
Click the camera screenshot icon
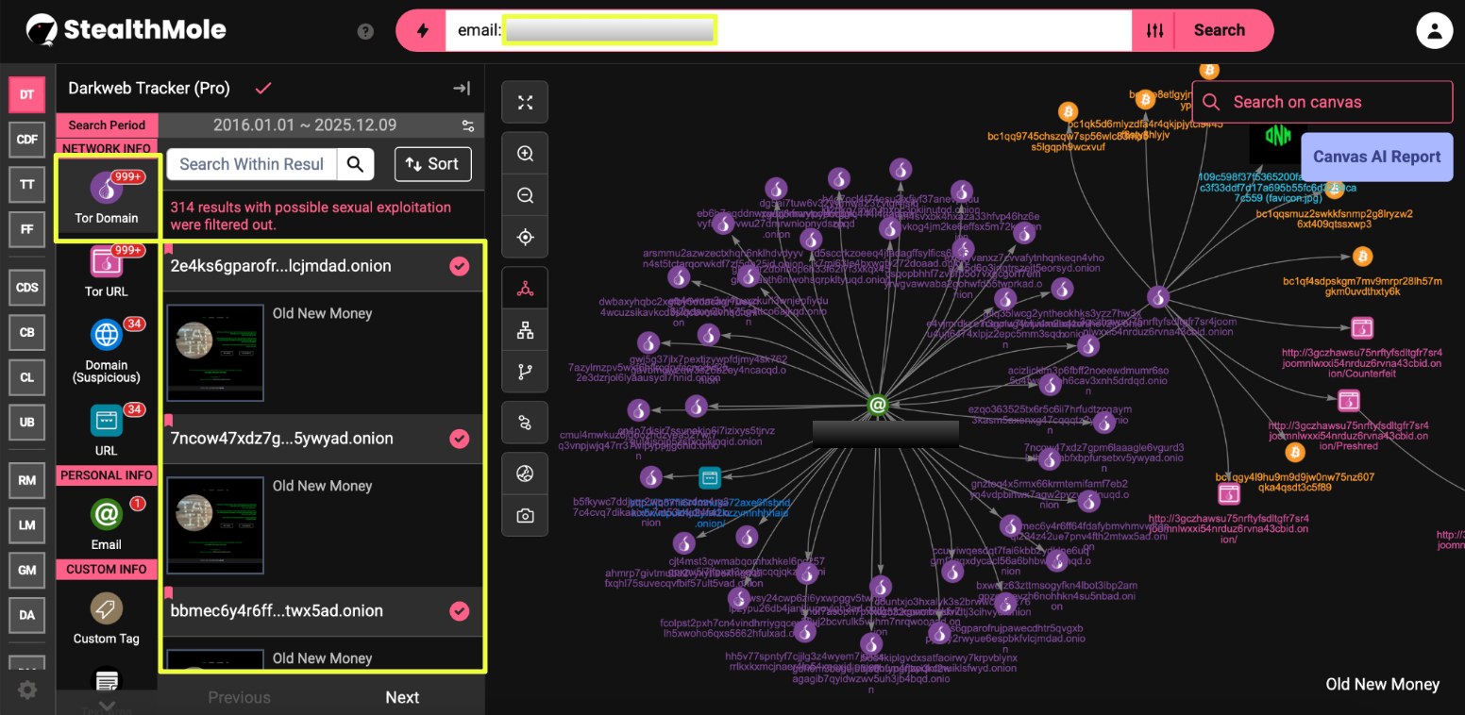525,516
